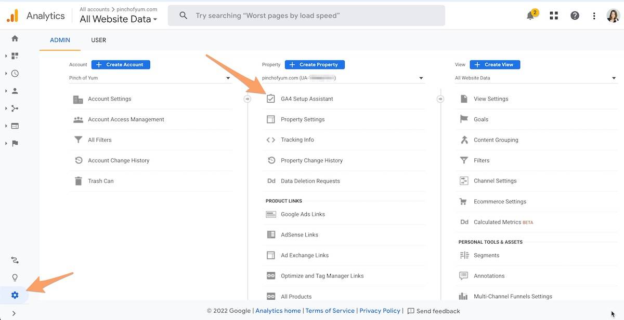Open the Audience reports person icon
This screenshot has width=624, height=320.
point(15,91)
